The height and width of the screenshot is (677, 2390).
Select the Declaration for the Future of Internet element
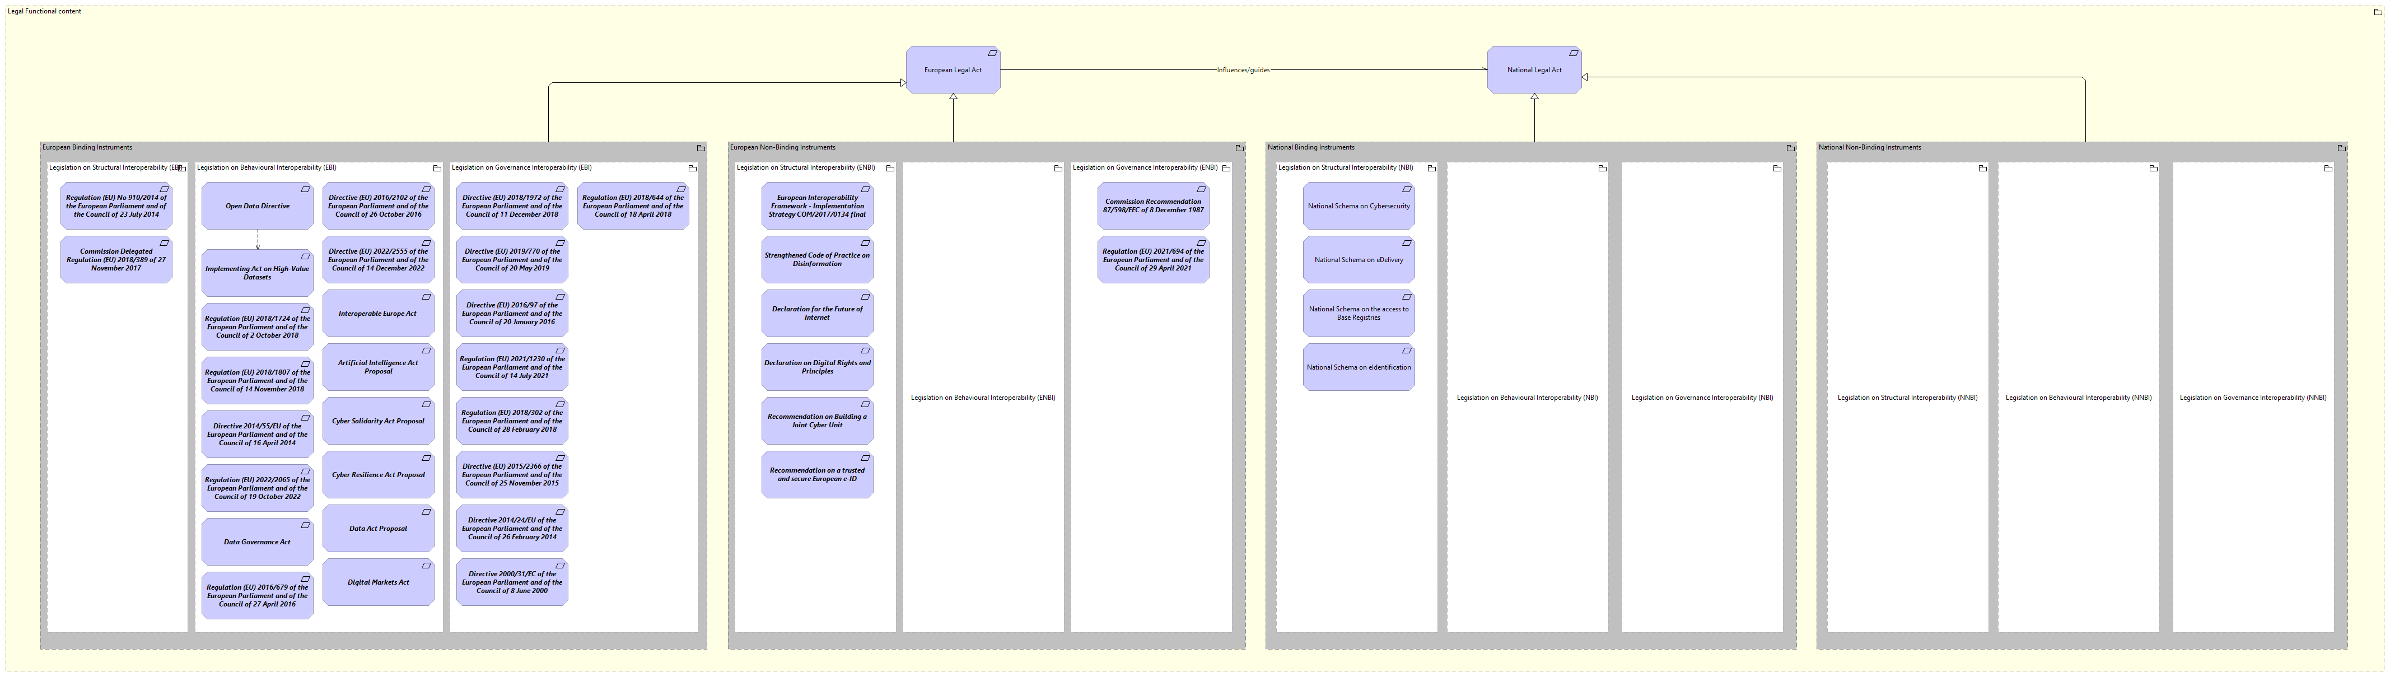[818, 314]
